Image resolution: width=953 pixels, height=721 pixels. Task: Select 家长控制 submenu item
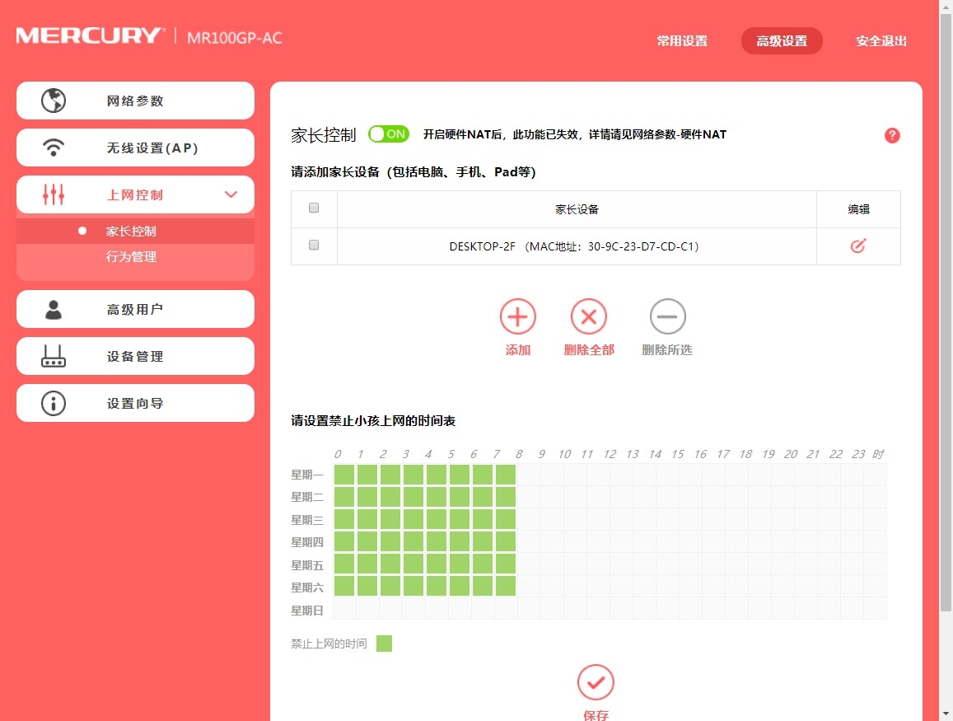pyautogui.click(x=135, y=231)
